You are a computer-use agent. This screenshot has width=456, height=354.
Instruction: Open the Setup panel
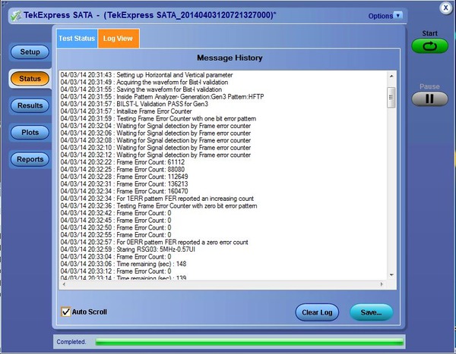(30, 52)
